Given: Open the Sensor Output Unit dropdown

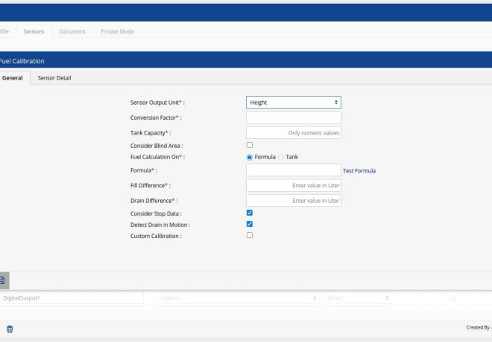Looking at the screenshot, I should (293, 103).
